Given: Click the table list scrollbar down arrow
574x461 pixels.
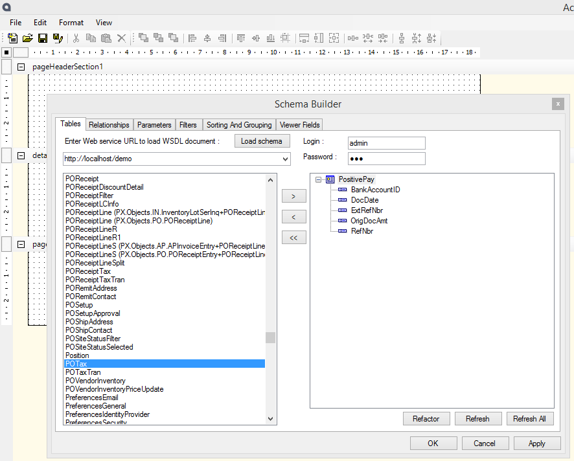Looking at the screenshot, I should [x=271, y=419].
